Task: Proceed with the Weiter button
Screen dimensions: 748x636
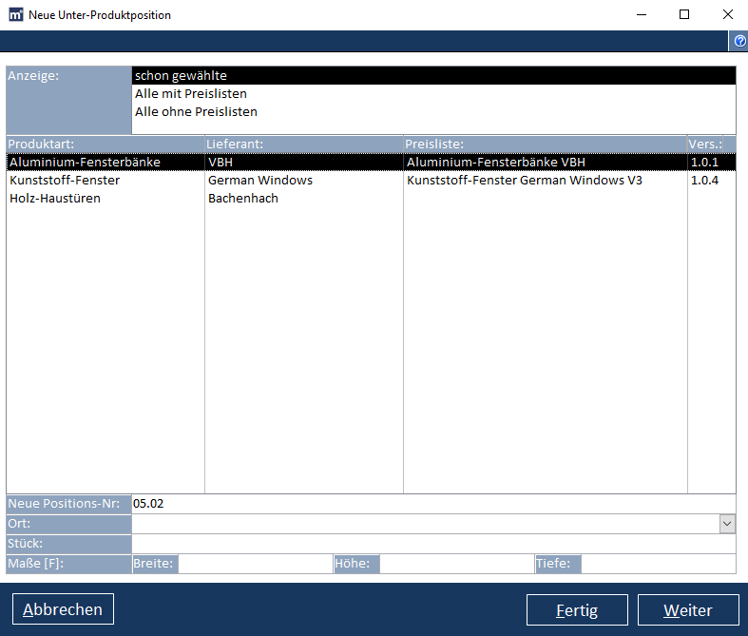Action: pos(687,610)
